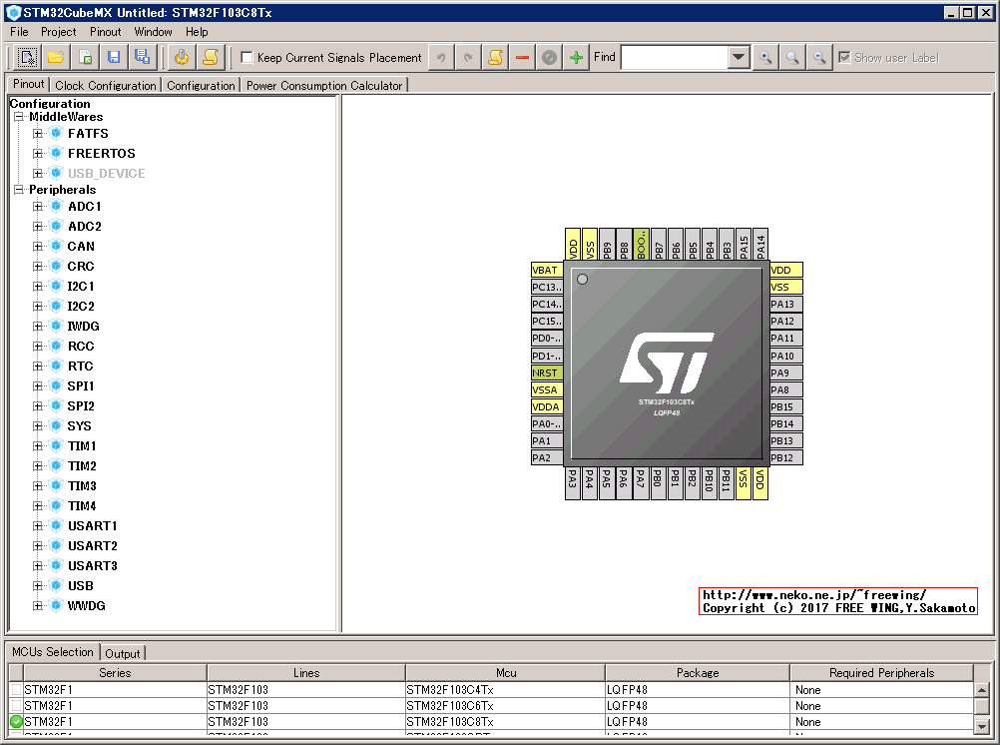Switch to the Output tab
This screenshot has height=745, width=1000.
[x=123, y=653]
